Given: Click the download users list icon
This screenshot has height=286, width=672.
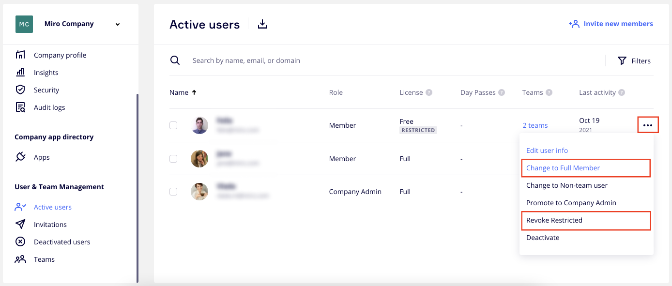Looking at the screenshot, I should [x=262, y=24].
